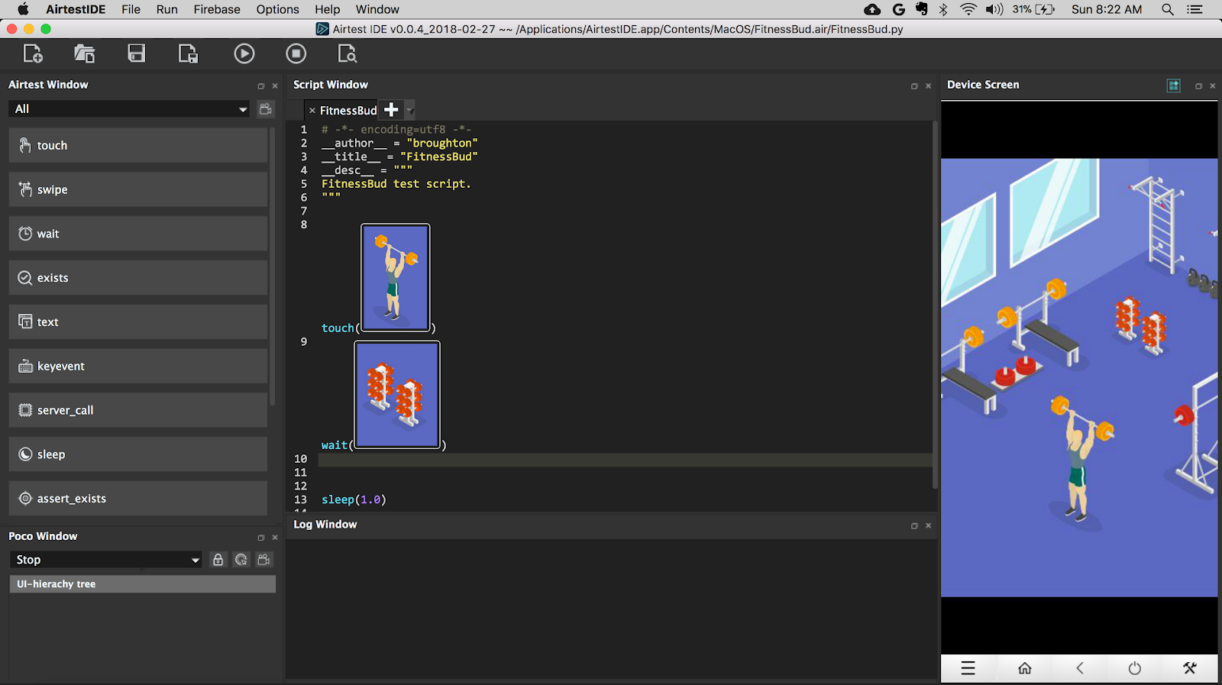Viewport: 1222px width, 685px height.
Task: Stop the running script
Action: point(296,53)
